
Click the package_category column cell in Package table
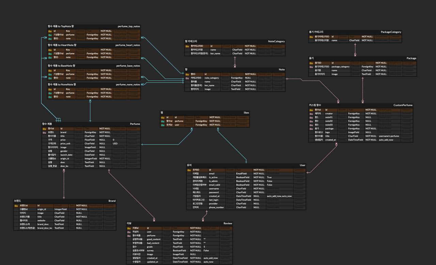(341, 67)
